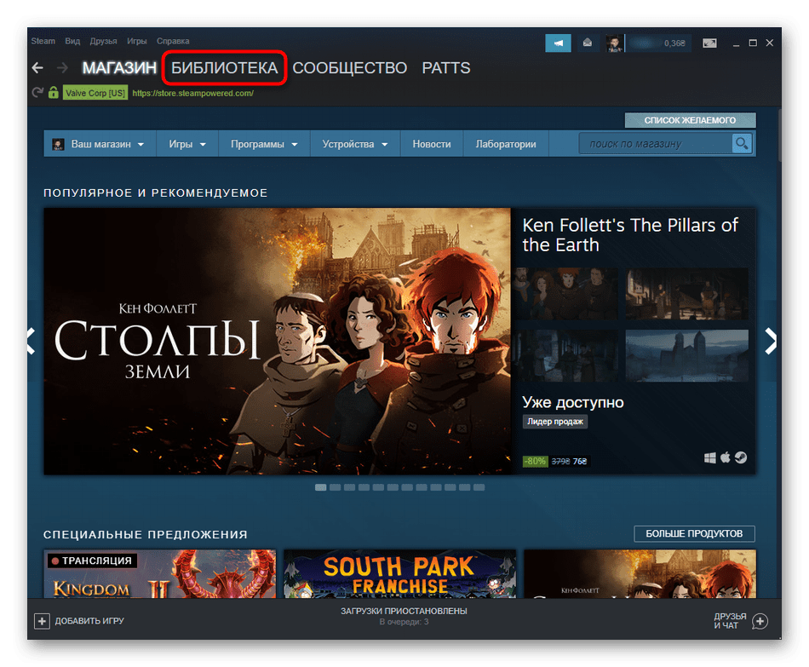The width and height of the screenshot is (809, 667).
Task: Open the inbox envelope icon
Action: point(588,43)
